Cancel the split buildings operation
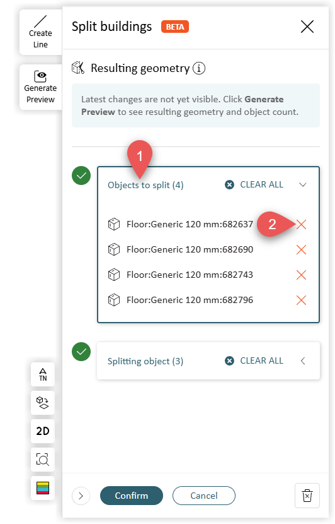Image resolution: width=335 pixels, height=524 pixels. [203, 496]
